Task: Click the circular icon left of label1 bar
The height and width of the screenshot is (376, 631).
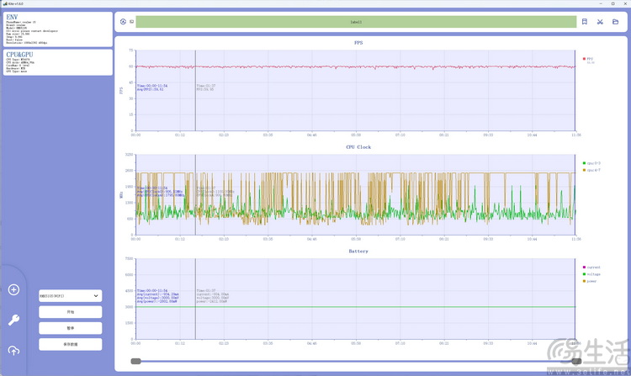Action: pos(124,22)
